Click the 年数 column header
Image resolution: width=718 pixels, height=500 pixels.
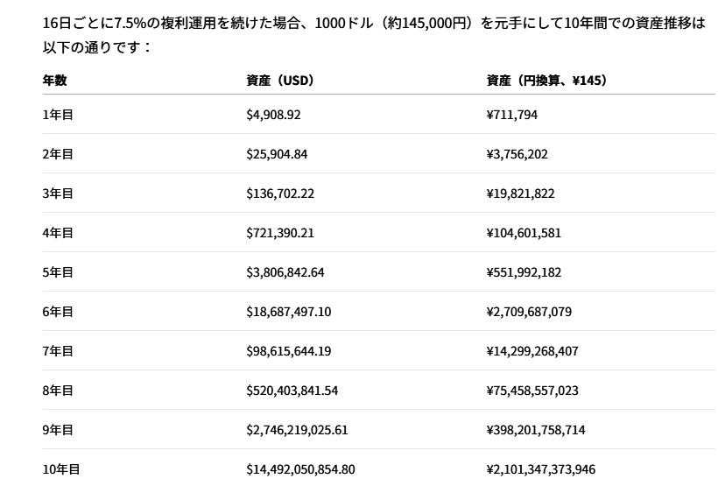pyautogui.click(x=54, y=81)
